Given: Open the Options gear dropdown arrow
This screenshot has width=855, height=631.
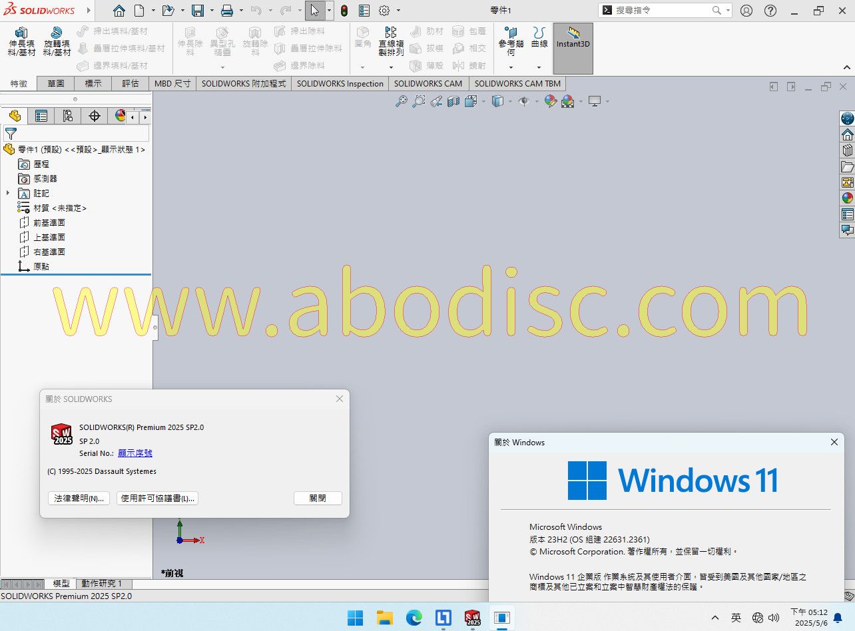Looking at the screenshot, I should [398, 11].
